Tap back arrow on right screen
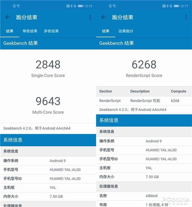The width and height of the screenshot is (192, 207). 103,17
